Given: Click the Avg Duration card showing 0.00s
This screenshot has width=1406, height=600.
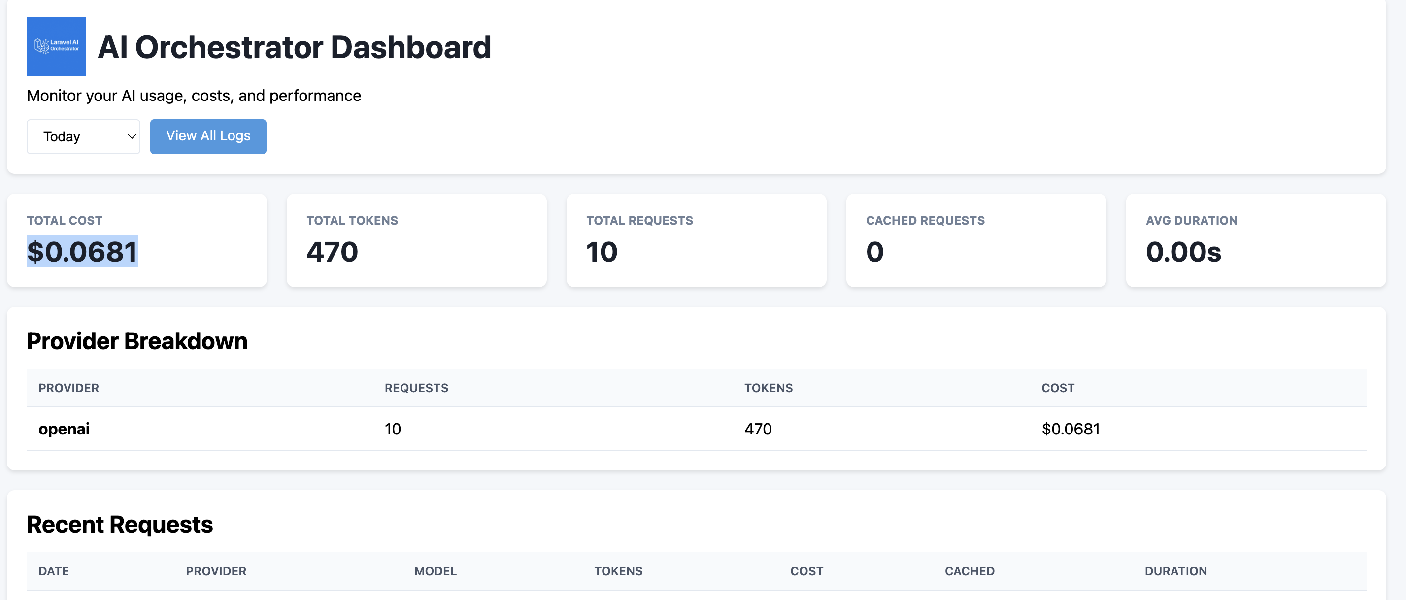Looking at the screenshot, I should click(x=1255, y=240).
